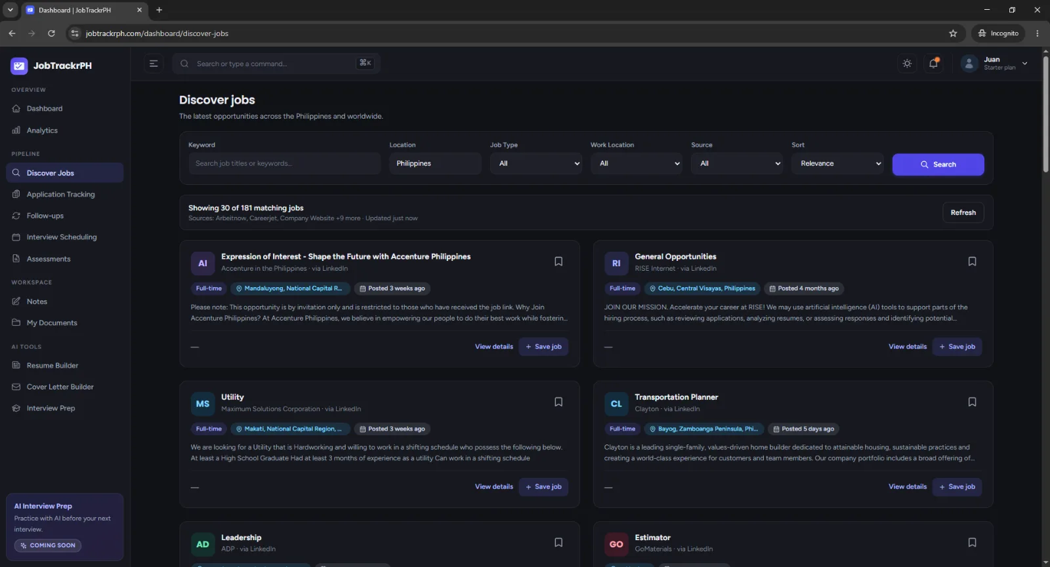Bookmark the Accenture Expression of Interest job

(x=558, y=262)
